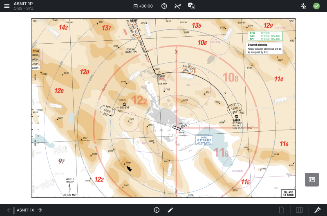Open the single page document view
The height and width of the screenshot is (216, 327).
click(x=282, y=210)
